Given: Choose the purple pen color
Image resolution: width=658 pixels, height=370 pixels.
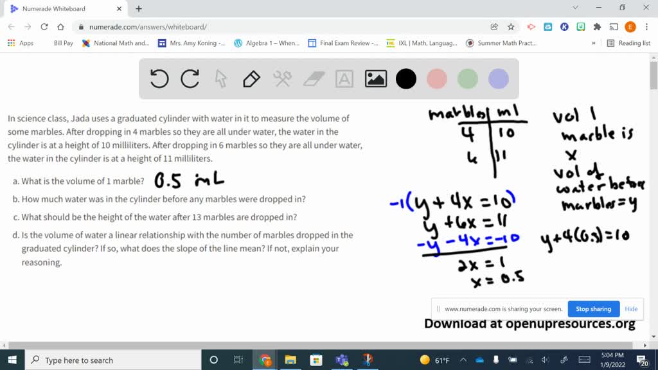Looking at the screenshot, I should click(x=499, y=79).
